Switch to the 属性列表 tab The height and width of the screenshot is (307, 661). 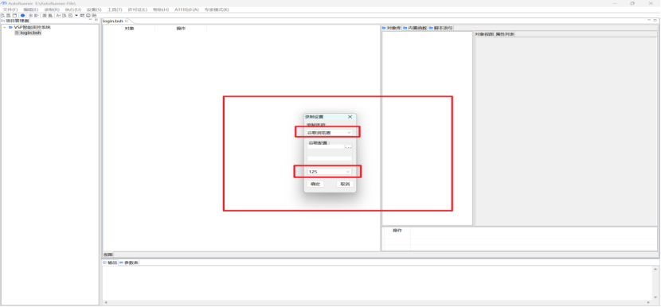tap(505, 34)
